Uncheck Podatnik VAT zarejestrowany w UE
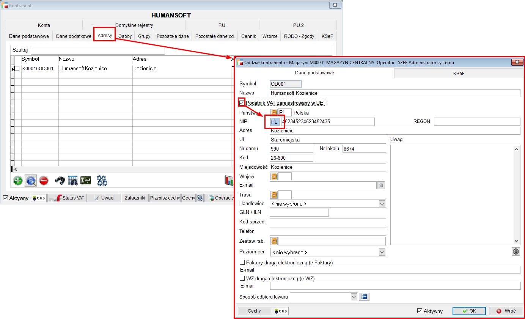The image size is (525, 319). click(x=242, y=103)
